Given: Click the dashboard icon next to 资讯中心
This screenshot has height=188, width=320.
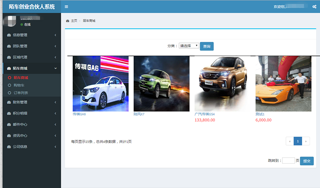Looking at the screenshot, I should [9, 135].
